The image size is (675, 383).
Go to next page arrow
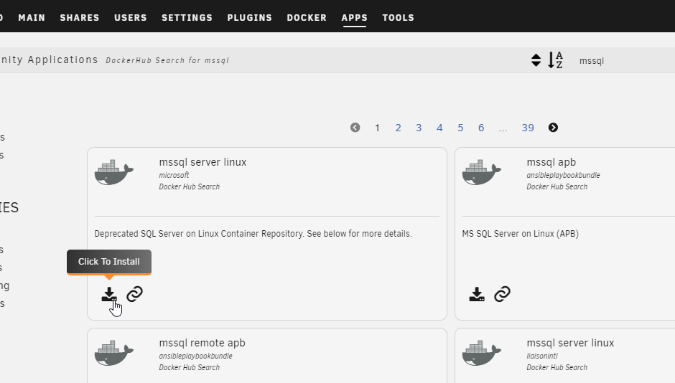[x=553, y=128]
